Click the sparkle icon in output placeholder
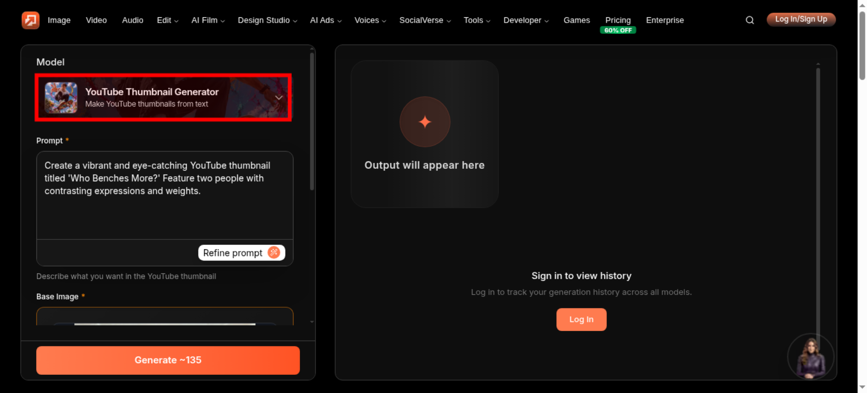Viewport: 867px width, 393px height. (x=425, y=122)
